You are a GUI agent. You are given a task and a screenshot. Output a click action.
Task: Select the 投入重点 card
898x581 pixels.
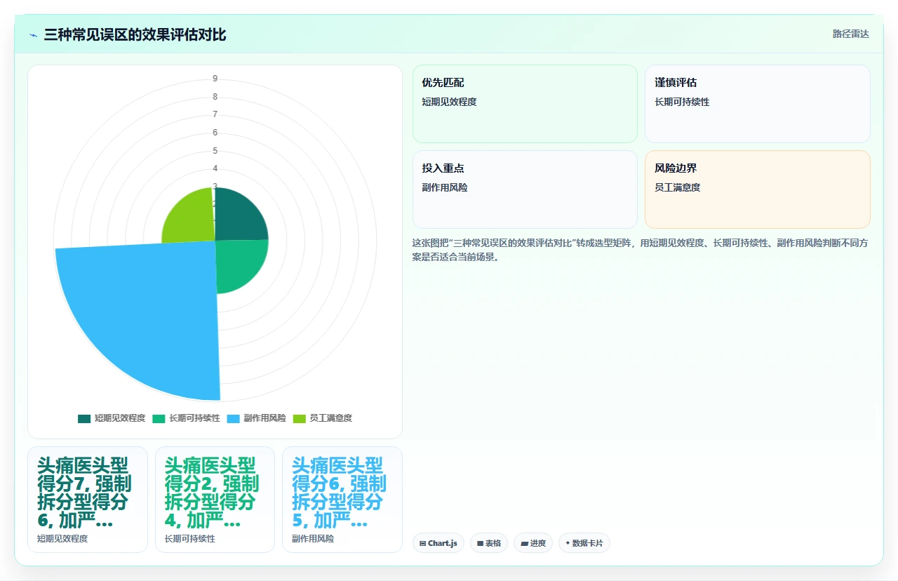click(x=525, y=189)
